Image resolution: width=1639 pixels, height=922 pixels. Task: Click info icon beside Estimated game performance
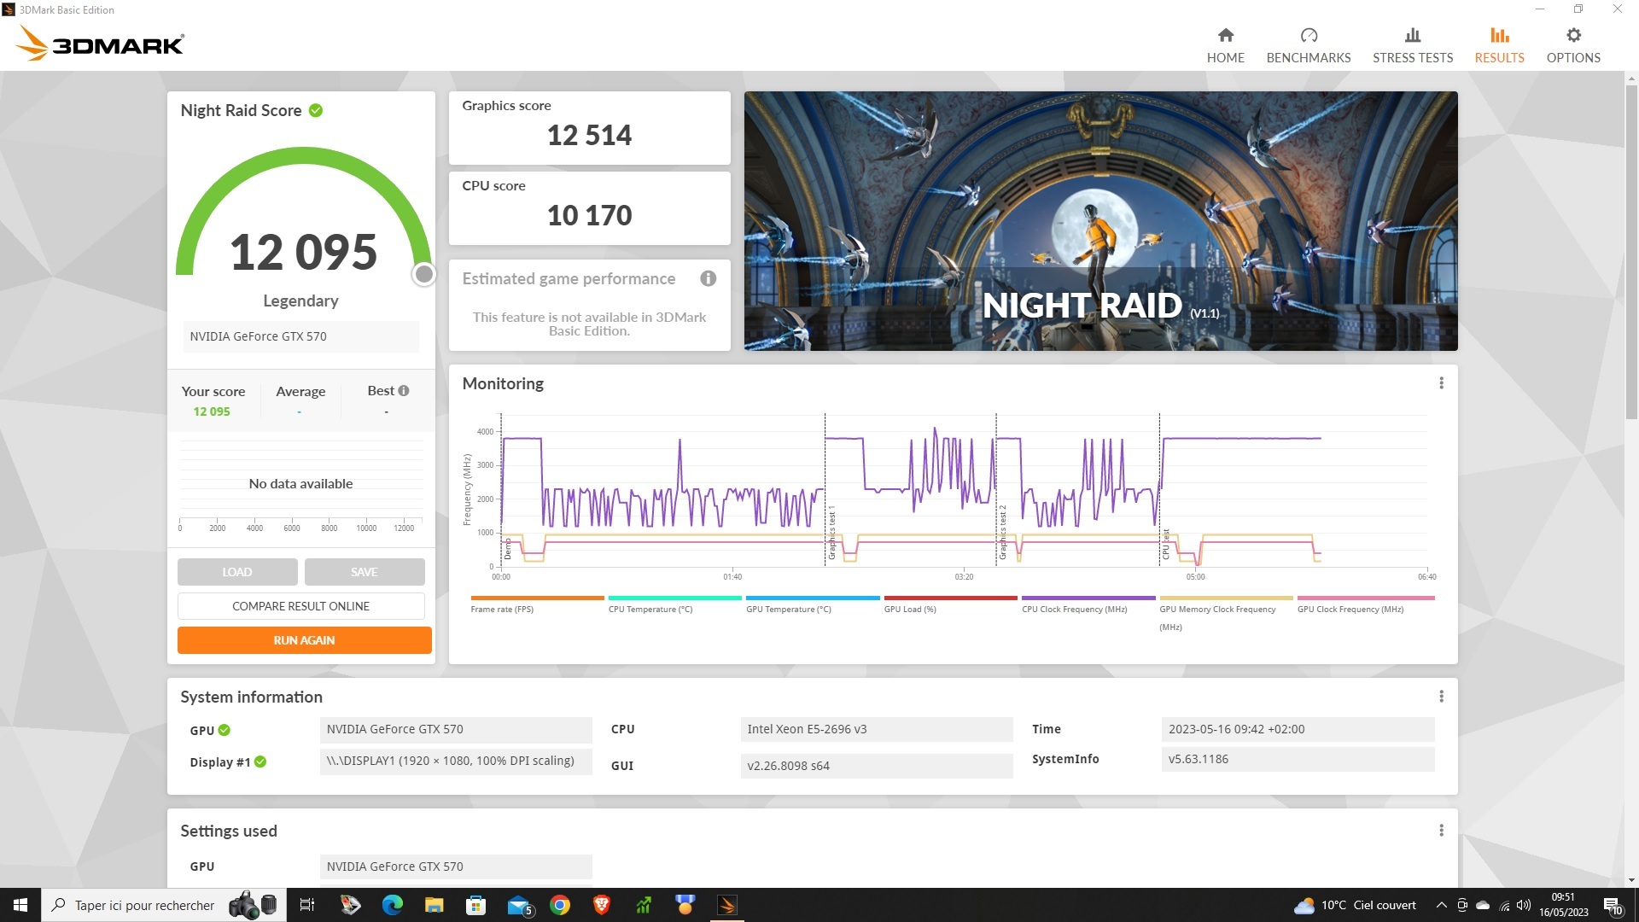pyautogui.click(x=708, y=278)
